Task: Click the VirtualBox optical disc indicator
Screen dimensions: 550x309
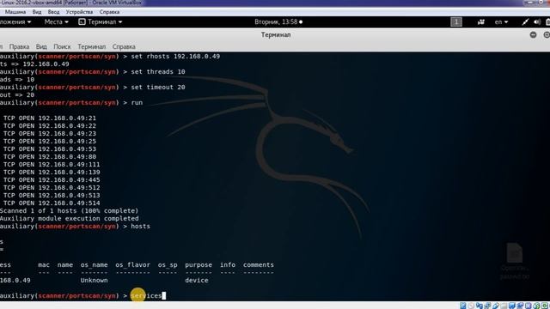Action: point(471,306)
